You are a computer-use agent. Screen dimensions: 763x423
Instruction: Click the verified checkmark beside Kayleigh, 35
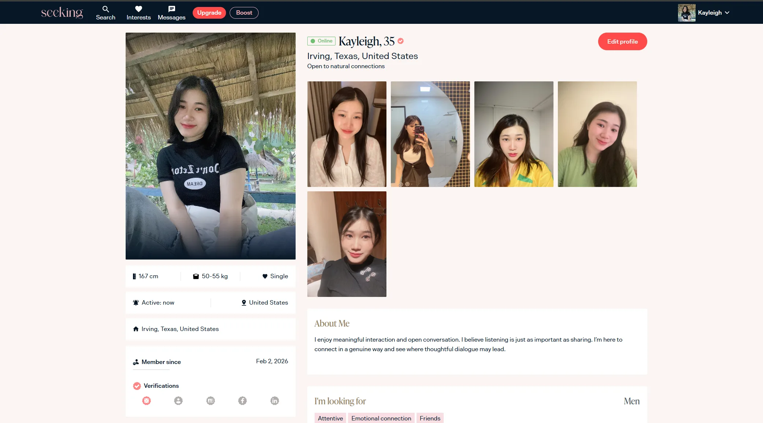(x=401, y=41)
